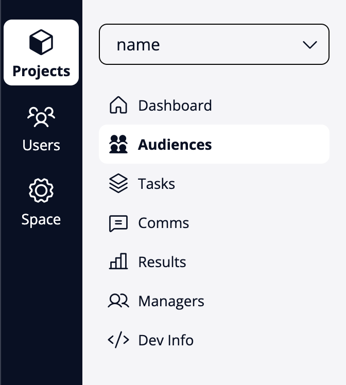This screenshot has width=346, height=385.
Task: Select the Audiences text label
Action: click(x=175, y=145)
